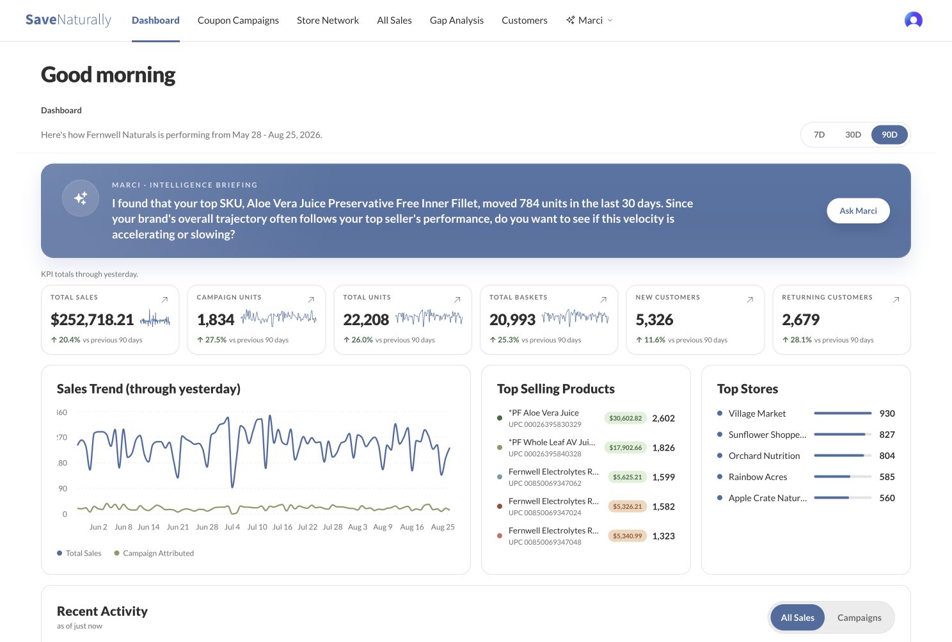
Task: Select the Sunflower Shoppe store row
Action: [x=806, y=435]
